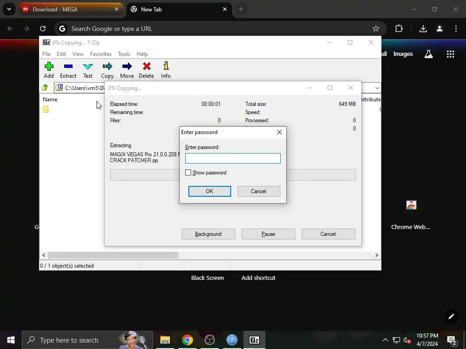Close the Enter password dialog
466x349 pixels.
[x=279, y=132]
